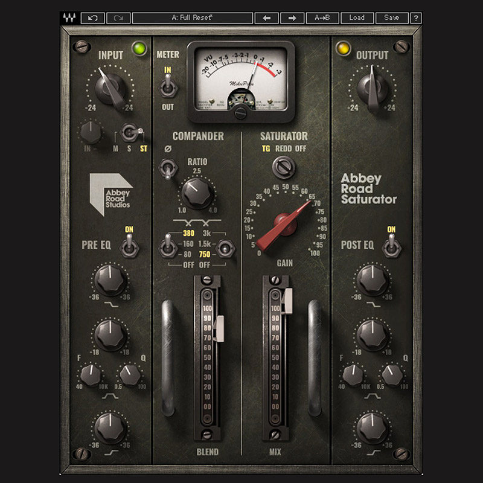
Task: Enable the POST EQ ON switch
Action: pyautogui.click(x=391, y=245)
